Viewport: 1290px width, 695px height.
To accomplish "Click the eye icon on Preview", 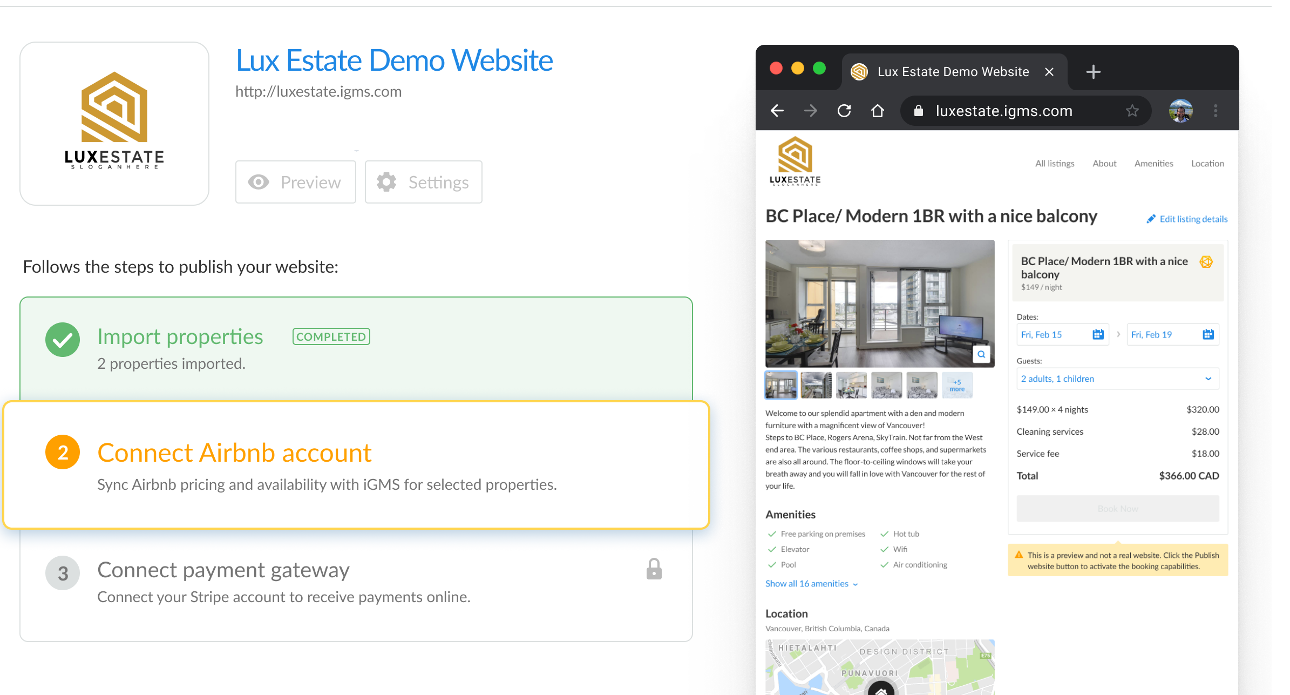I will [x=259, y=182].
